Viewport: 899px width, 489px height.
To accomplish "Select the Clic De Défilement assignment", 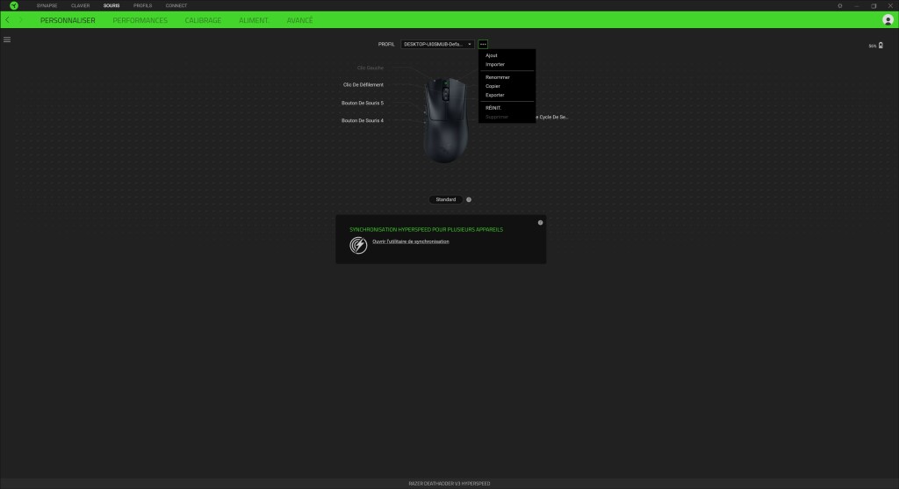I will [x=363, y=84].
